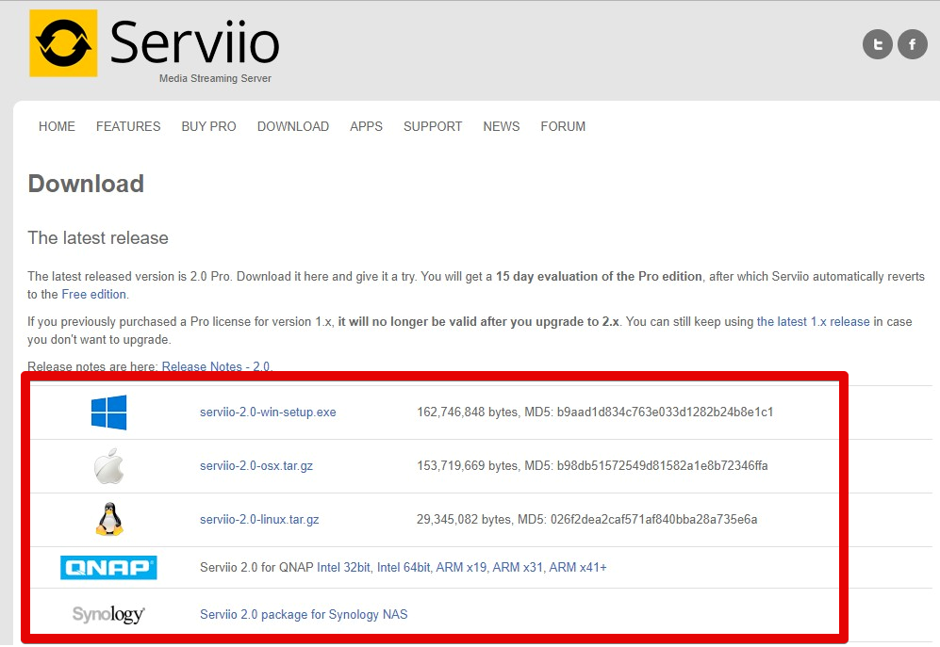This screenshot has height=647, width=940.
Task: Click the Synology logo
Action: tap(108, 614)
